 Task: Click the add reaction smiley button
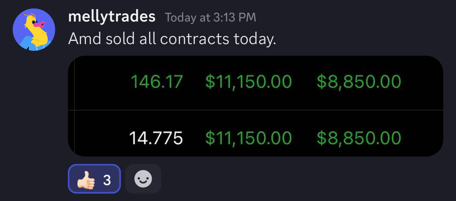(143, 179)
